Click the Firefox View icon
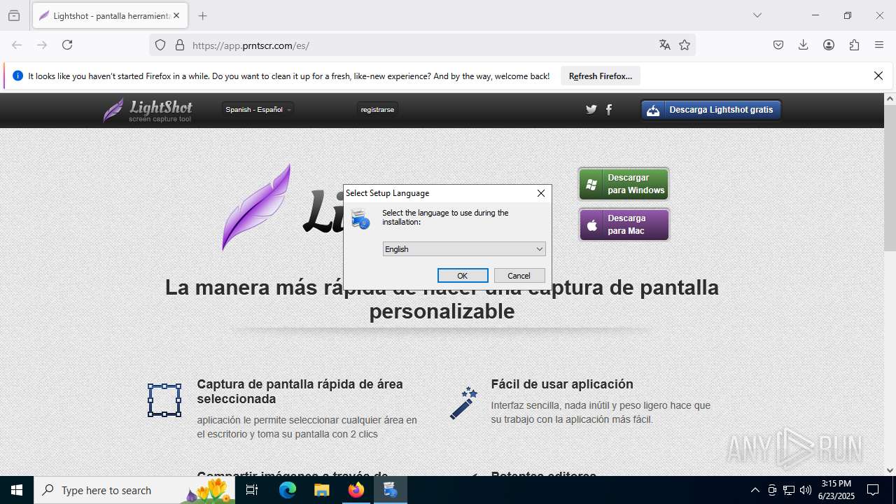This screenshot has width=896, height=504. [x=14, y=15]
